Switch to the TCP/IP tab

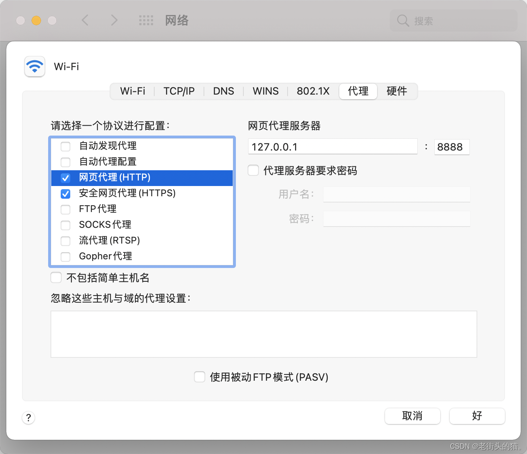tap(179, 91)
